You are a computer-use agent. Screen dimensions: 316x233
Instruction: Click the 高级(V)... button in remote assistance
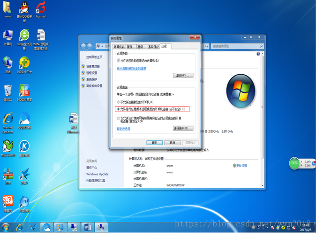click(x=183, y=76)
